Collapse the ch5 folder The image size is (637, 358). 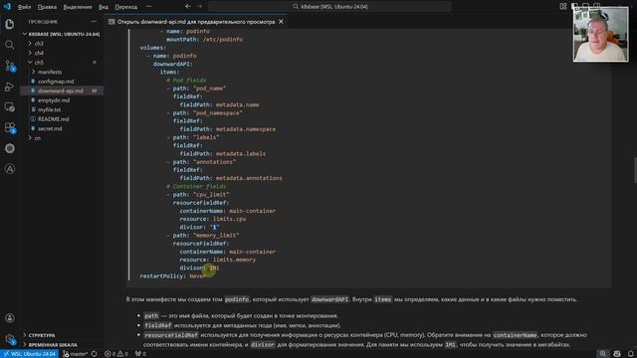[x=39, y=62]
